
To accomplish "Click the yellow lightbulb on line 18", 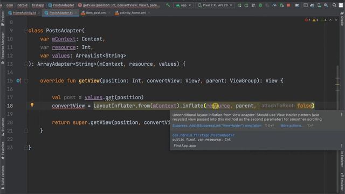I will pyautogui.click(x=32, y=105).
